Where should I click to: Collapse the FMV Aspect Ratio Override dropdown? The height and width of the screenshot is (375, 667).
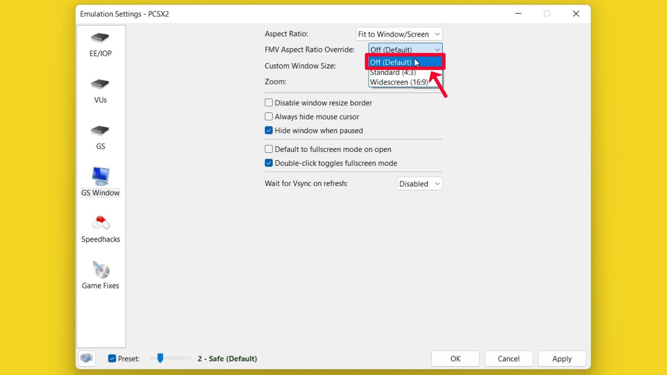tap(405, 49)
